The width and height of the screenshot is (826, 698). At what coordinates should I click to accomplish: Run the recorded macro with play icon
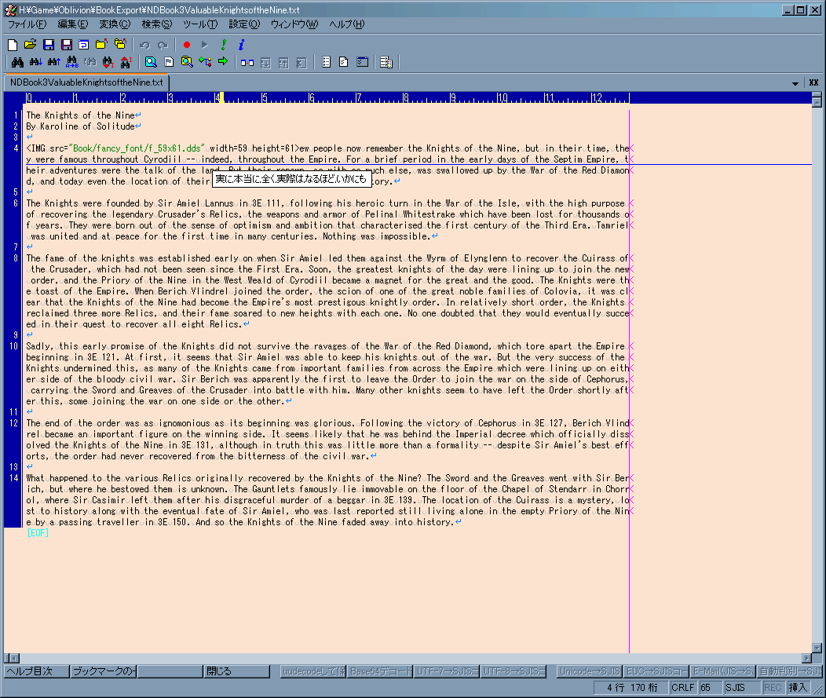(x=204, y=46)
